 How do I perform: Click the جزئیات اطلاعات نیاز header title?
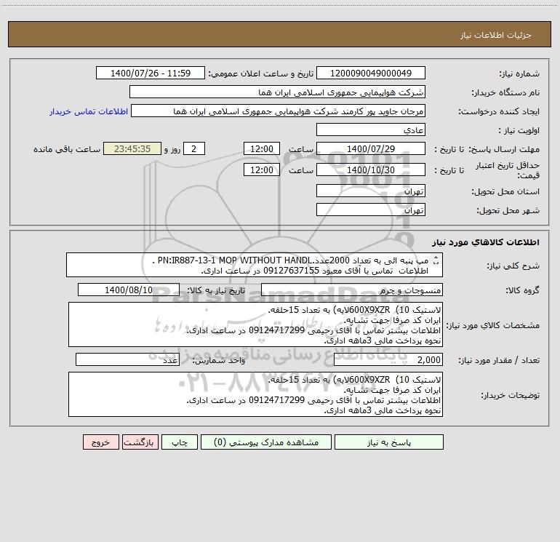tap(495, 35)
